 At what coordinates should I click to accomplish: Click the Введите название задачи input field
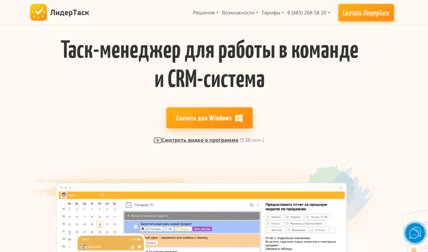pos(192,216)
